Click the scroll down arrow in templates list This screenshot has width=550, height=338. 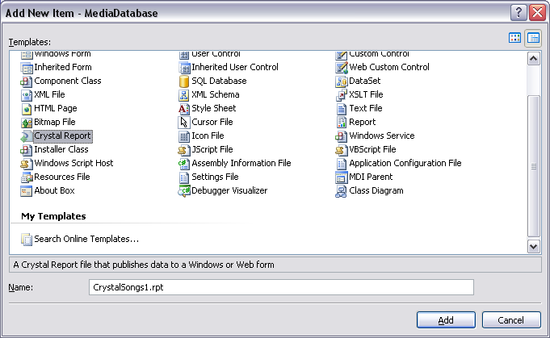534,246
